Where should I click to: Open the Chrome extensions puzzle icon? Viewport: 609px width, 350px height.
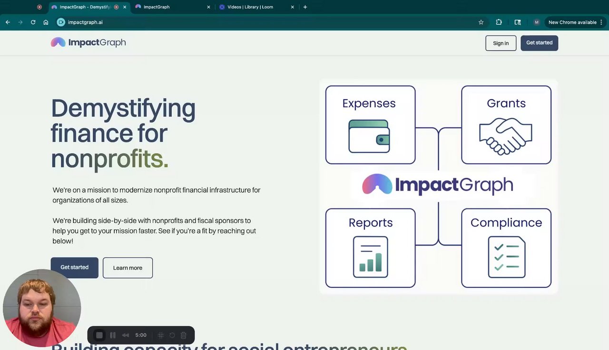point(499,22)
